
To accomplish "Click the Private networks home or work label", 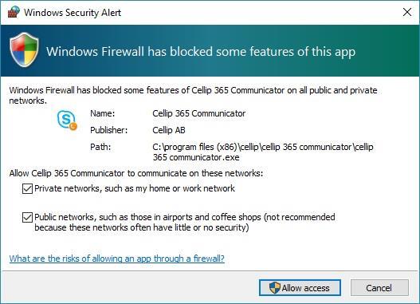I will pyautogui.click(x=135, y=189).
